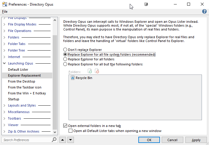Click the Toolbars category label
This screenshot has width=209, height=145.
tap(14, 118)
